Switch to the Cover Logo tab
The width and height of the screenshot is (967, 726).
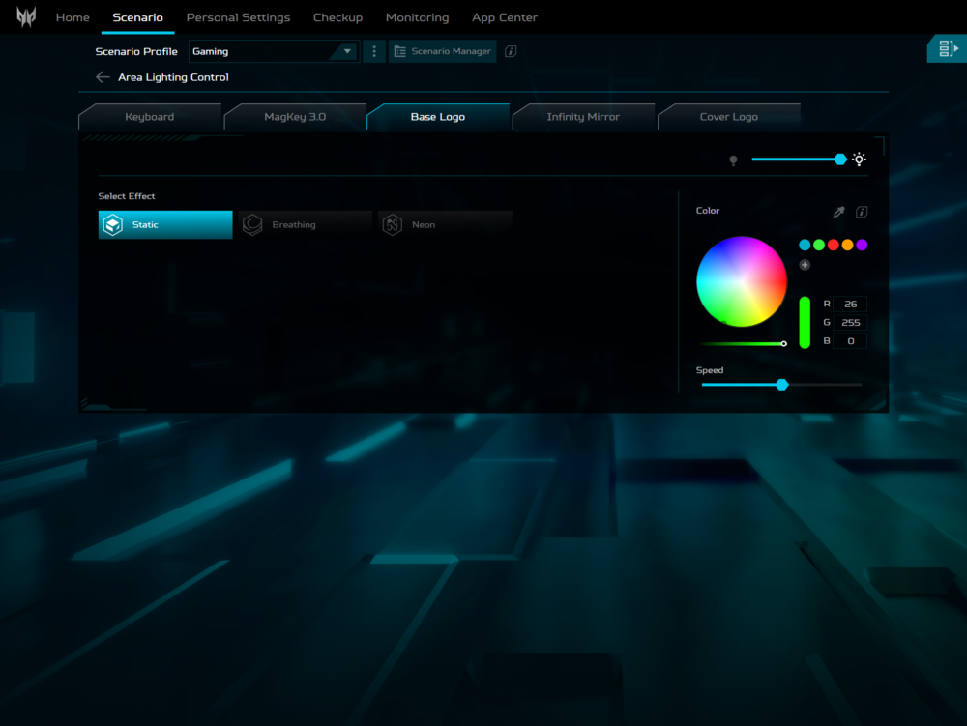(728, 117)
